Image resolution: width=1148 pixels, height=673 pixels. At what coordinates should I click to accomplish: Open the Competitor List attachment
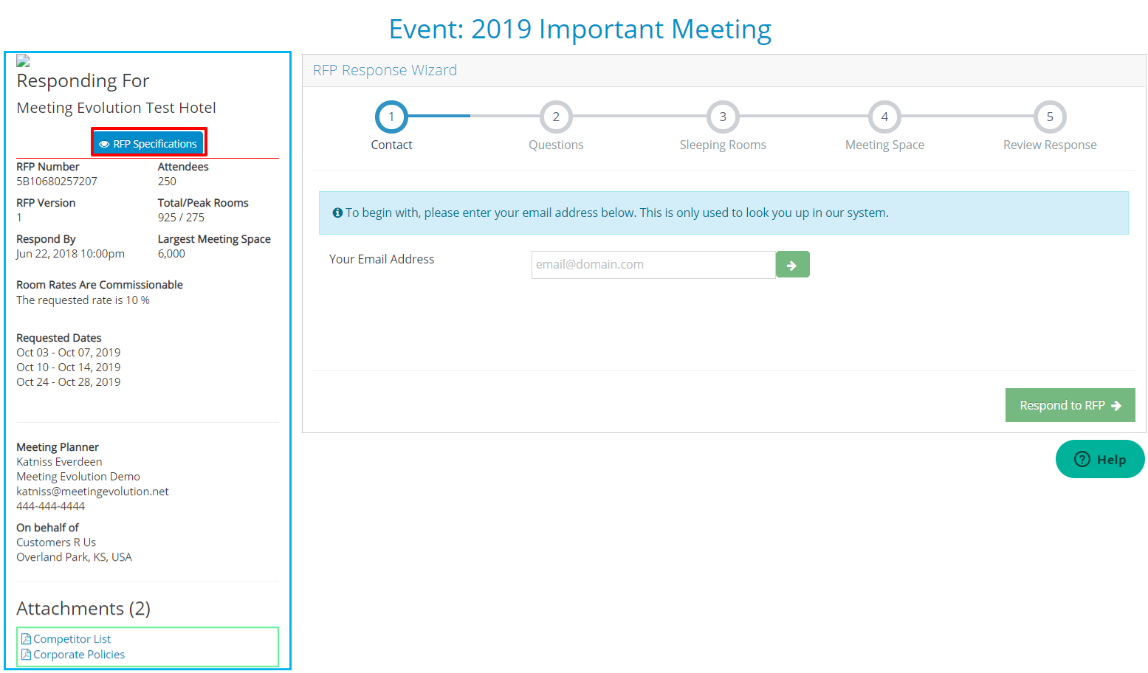(72, 639)
